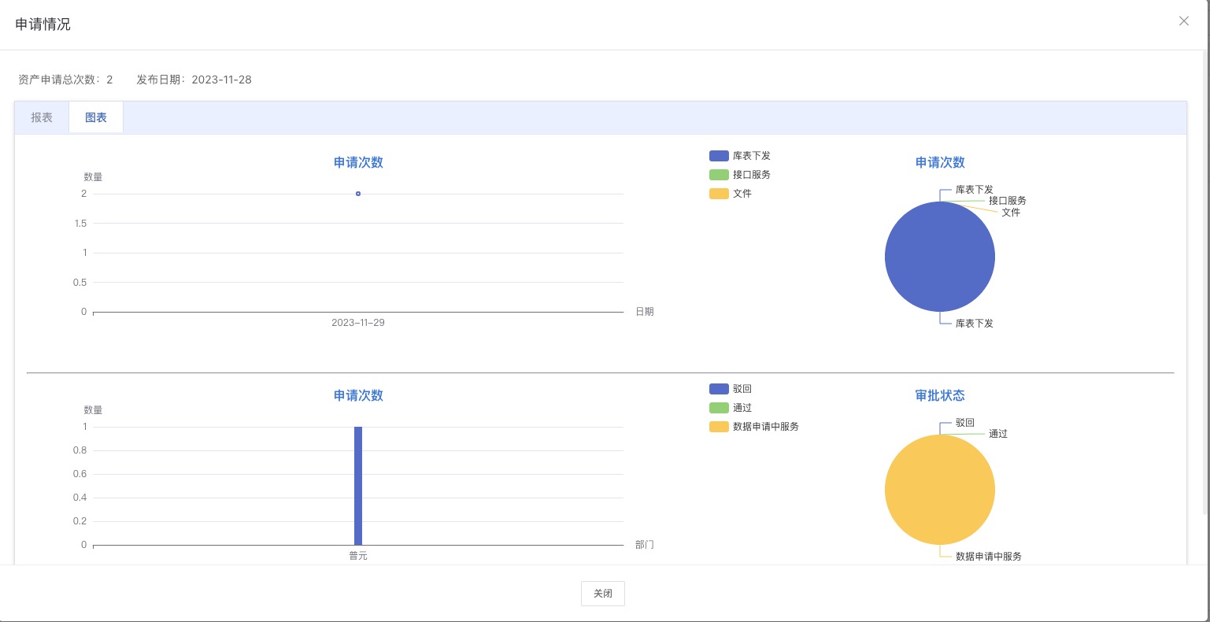Click the 驳回 label on approval pie
This screenshot has height=622, width=1210.
(965, 423)
